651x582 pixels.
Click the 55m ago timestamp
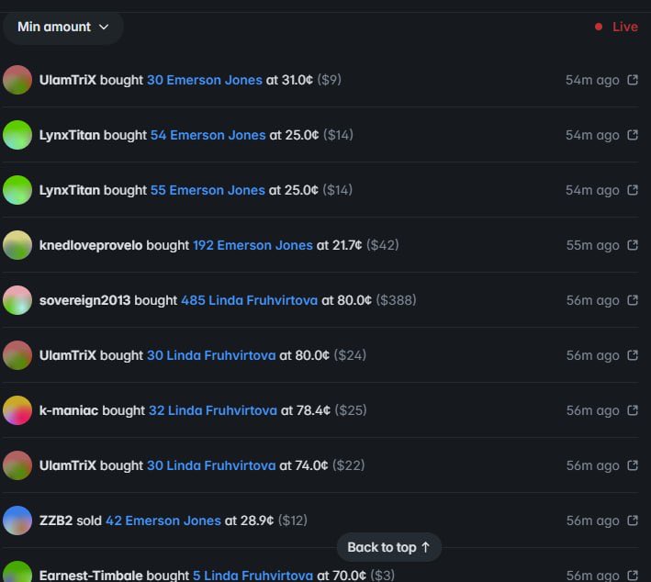pyautogui.click(x=593, y=245)
